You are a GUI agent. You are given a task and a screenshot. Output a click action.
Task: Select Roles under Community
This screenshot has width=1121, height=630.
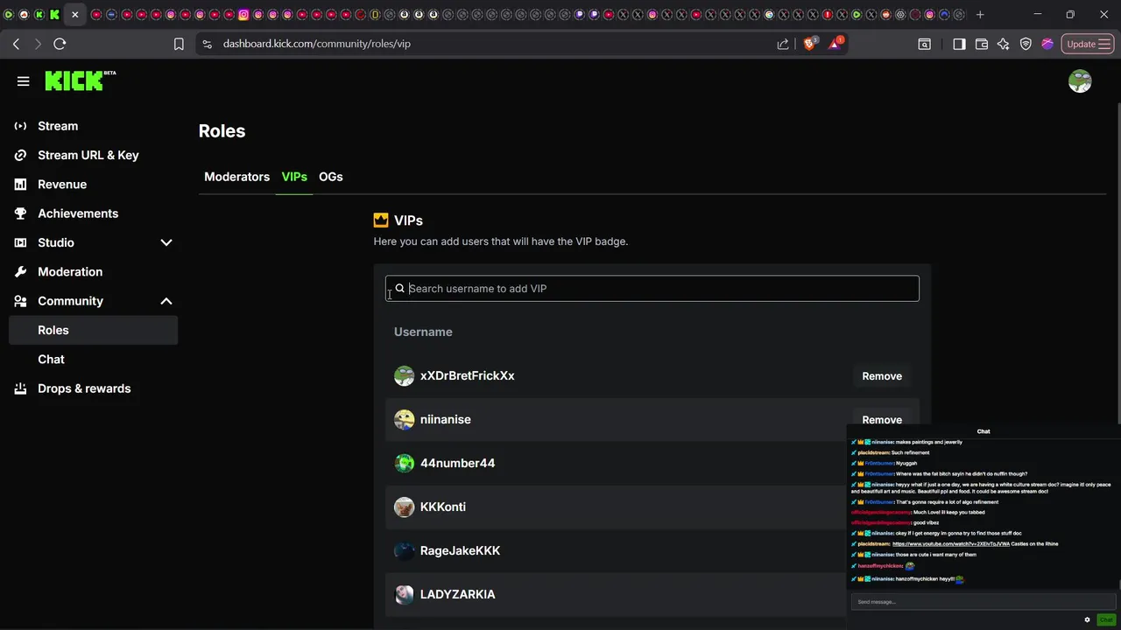93,330
